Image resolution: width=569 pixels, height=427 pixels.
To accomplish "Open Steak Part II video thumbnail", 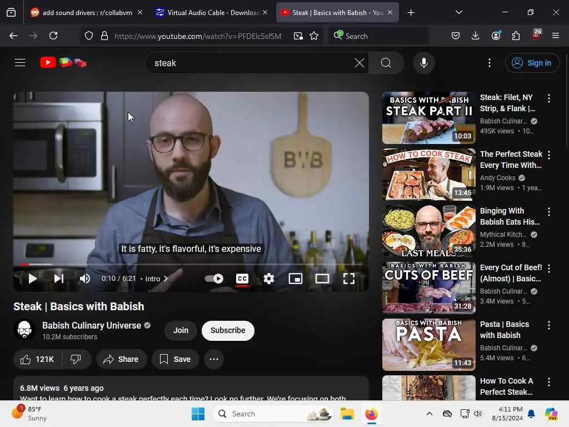I will (x=428, y=118).
